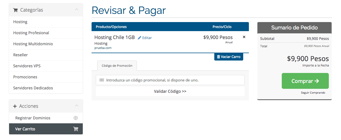Focus the promotional code input field

coord(170,80)
